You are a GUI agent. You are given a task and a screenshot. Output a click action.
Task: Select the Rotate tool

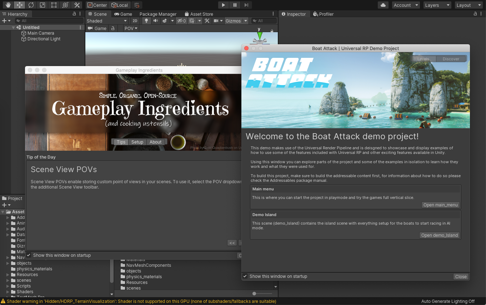[31, 5]
